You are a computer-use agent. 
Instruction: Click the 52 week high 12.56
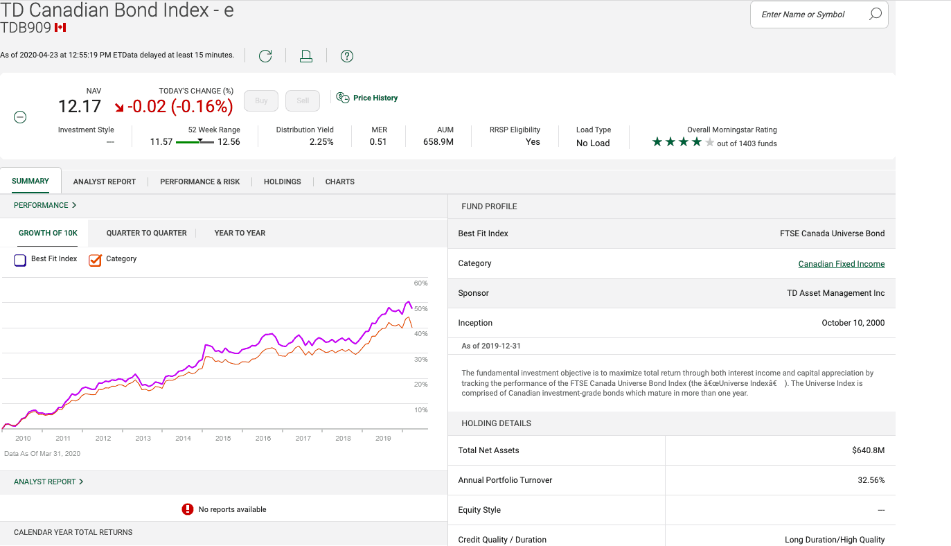coord(229,142)
